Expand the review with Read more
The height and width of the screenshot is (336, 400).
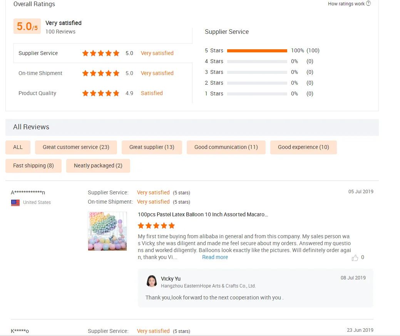pyautogui.click(x=215, y=257)
